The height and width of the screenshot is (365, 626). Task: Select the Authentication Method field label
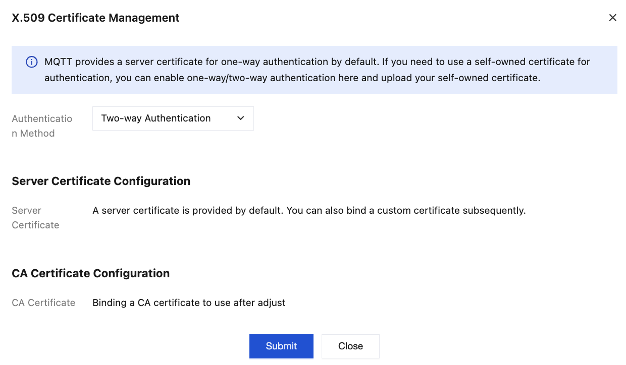(42, 126)
